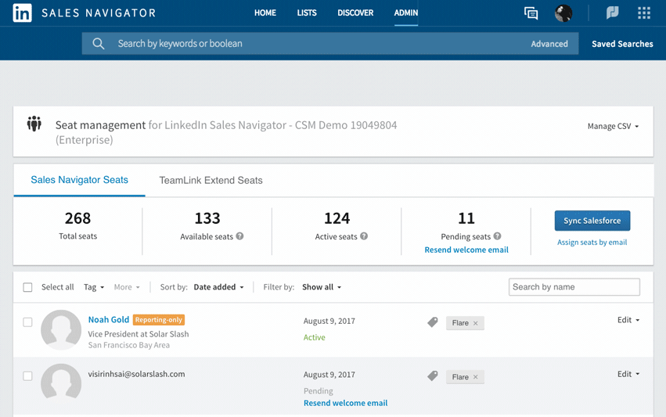Click the 268 Total seats figure
This screenshot has width=666, height=417.
77,218
